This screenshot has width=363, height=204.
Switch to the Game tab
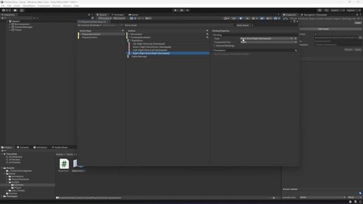(x=133, y=15)
